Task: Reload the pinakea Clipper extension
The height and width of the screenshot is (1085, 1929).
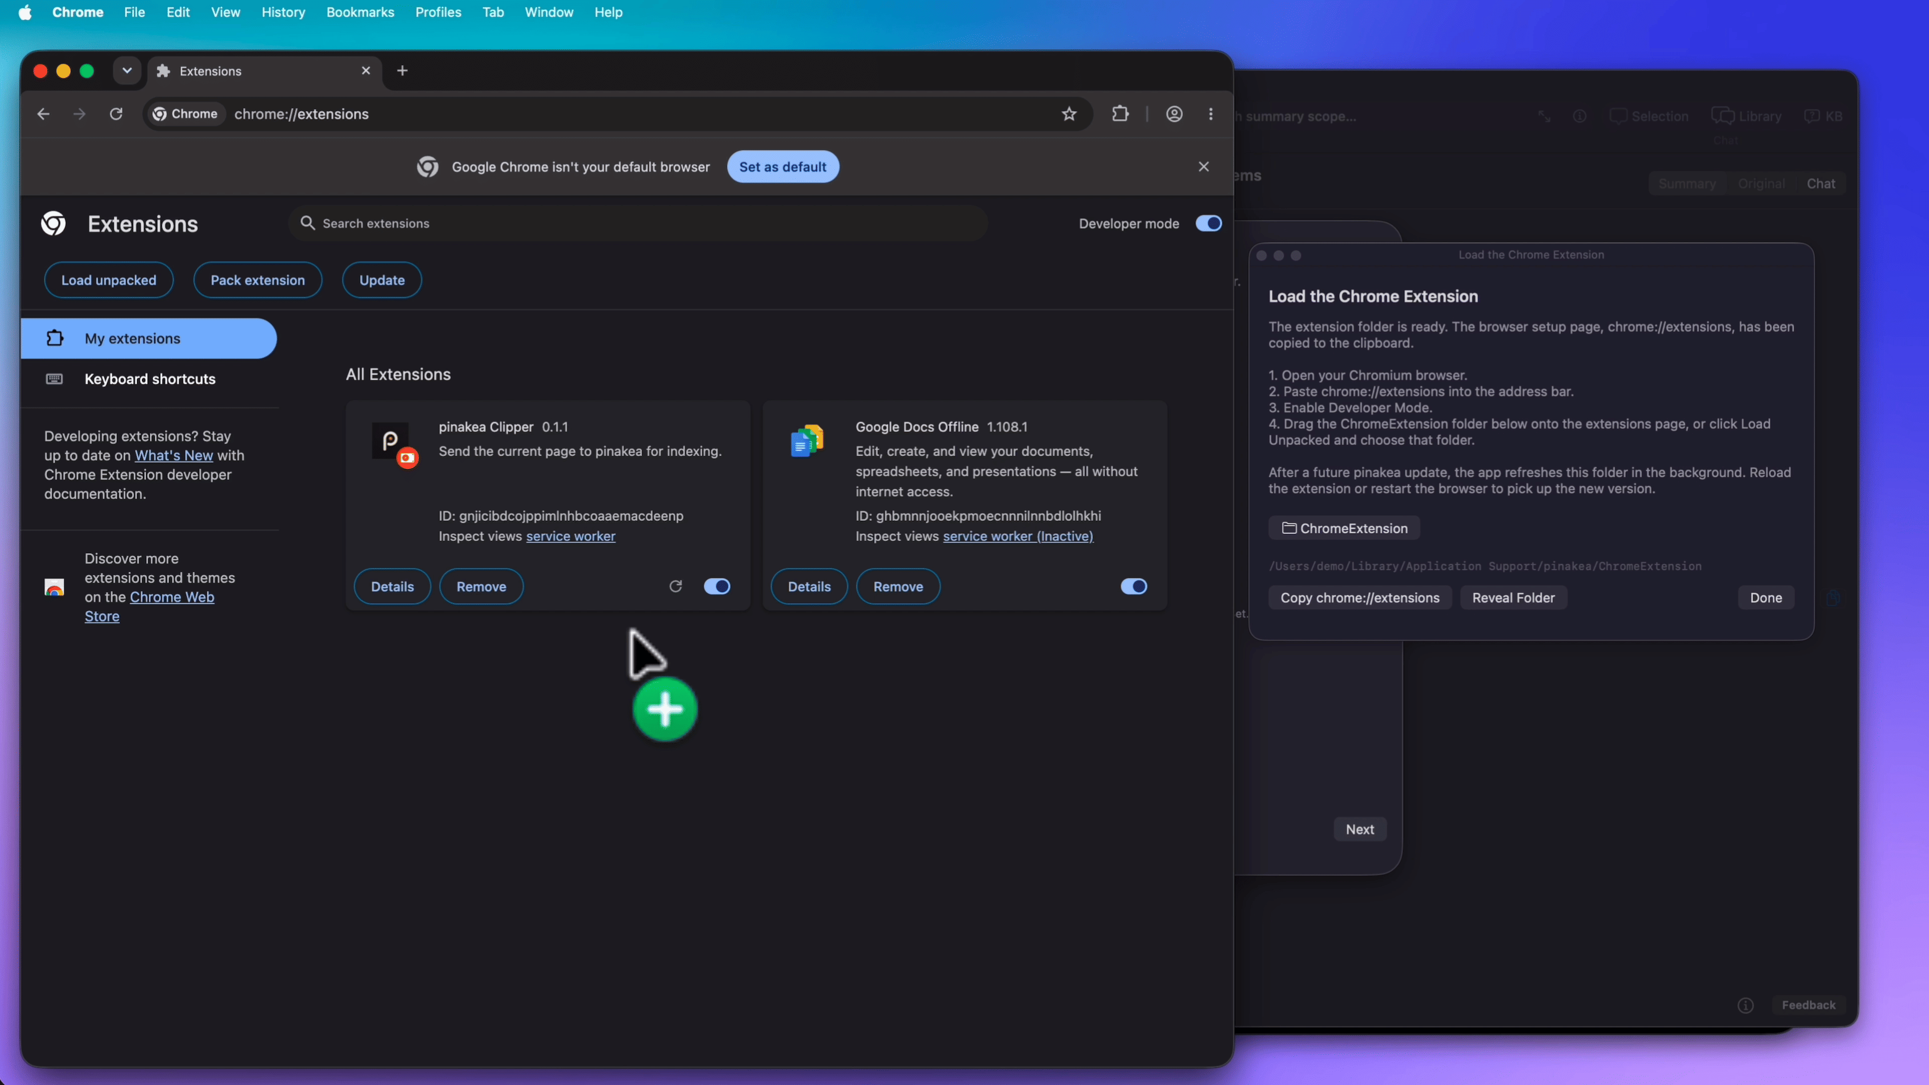Action: (676, 586)
